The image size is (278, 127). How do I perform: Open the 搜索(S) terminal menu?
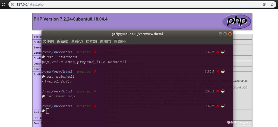click(x=91, y=42)
